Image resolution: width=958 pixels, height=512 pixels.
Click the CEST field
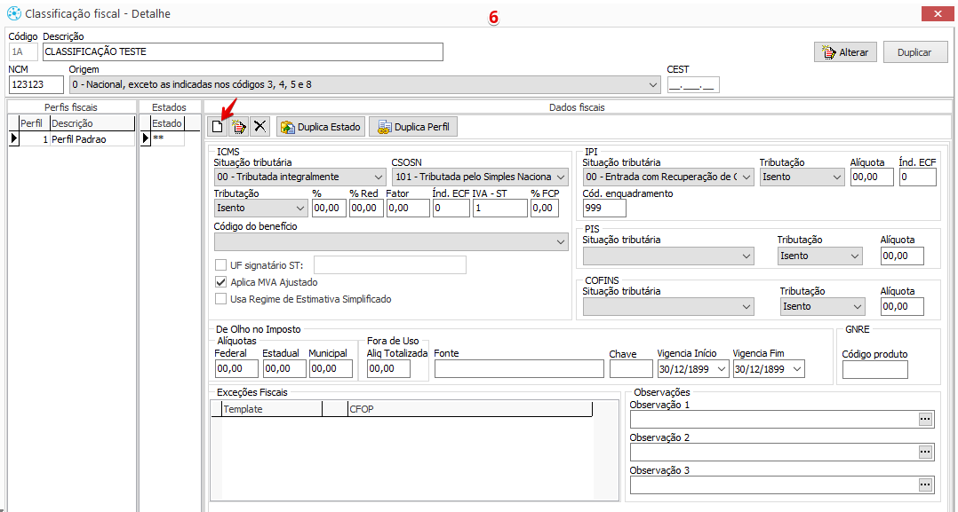(x=693, y=85)
